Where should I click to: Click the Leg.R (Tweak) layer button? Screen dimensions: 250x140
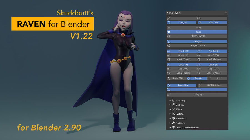212,73
